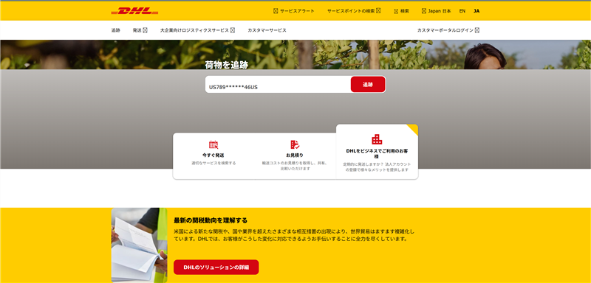Click text 適切なサービスを検索する
Screen dimensions: 591x283
[x=213, y=163]
